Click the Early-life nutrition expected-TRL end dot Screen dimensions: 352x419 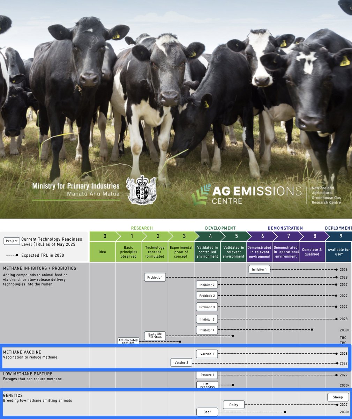click(x=233, y=336)
